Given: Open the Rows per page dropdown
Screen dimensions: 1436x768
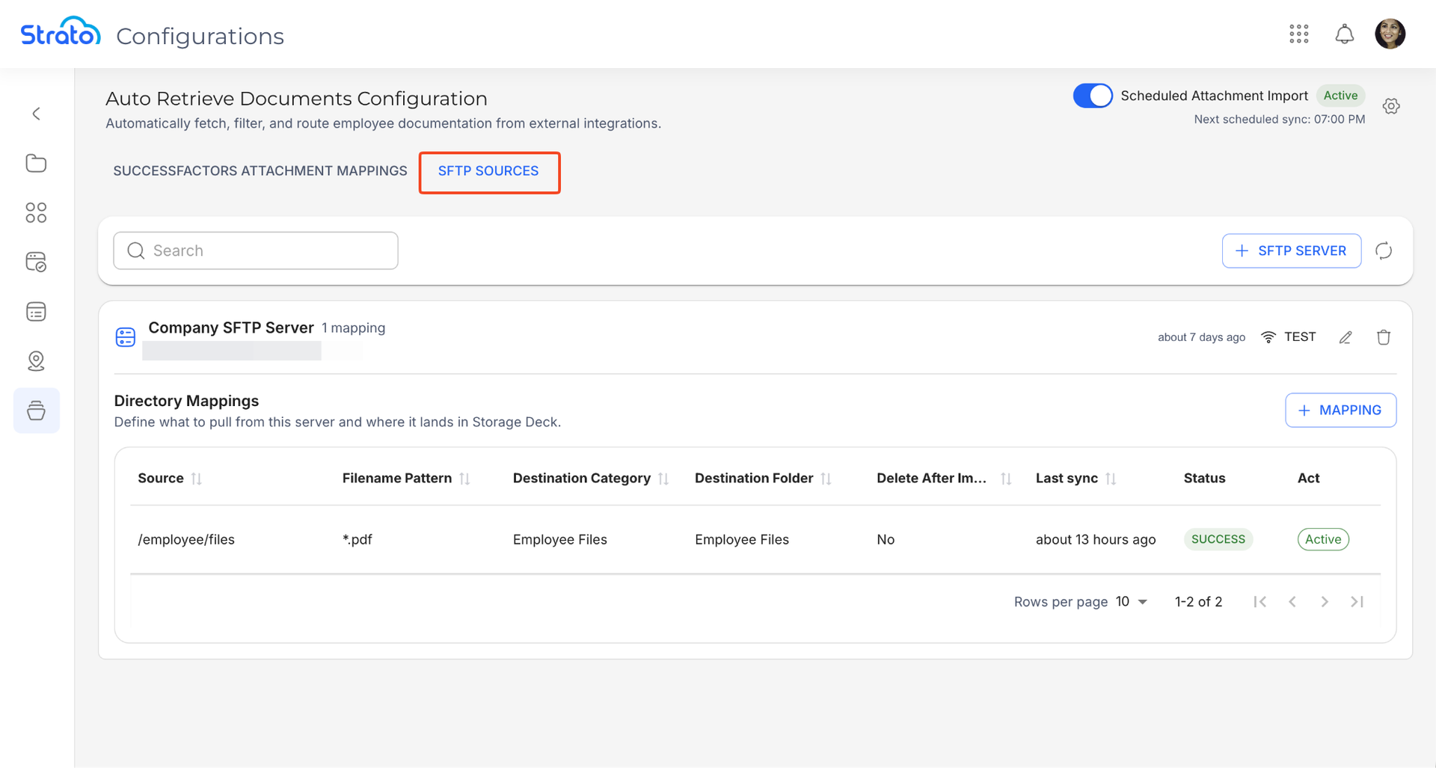Looking at the screenshot, I should click(1132, 601).
